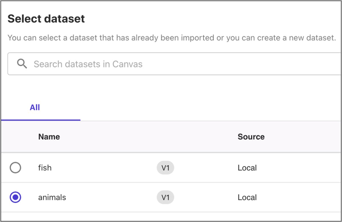Image resolution: width=342 pixels, height=222 pixels.
Task: Click the All filter tab label
Action: pos(34,107)
